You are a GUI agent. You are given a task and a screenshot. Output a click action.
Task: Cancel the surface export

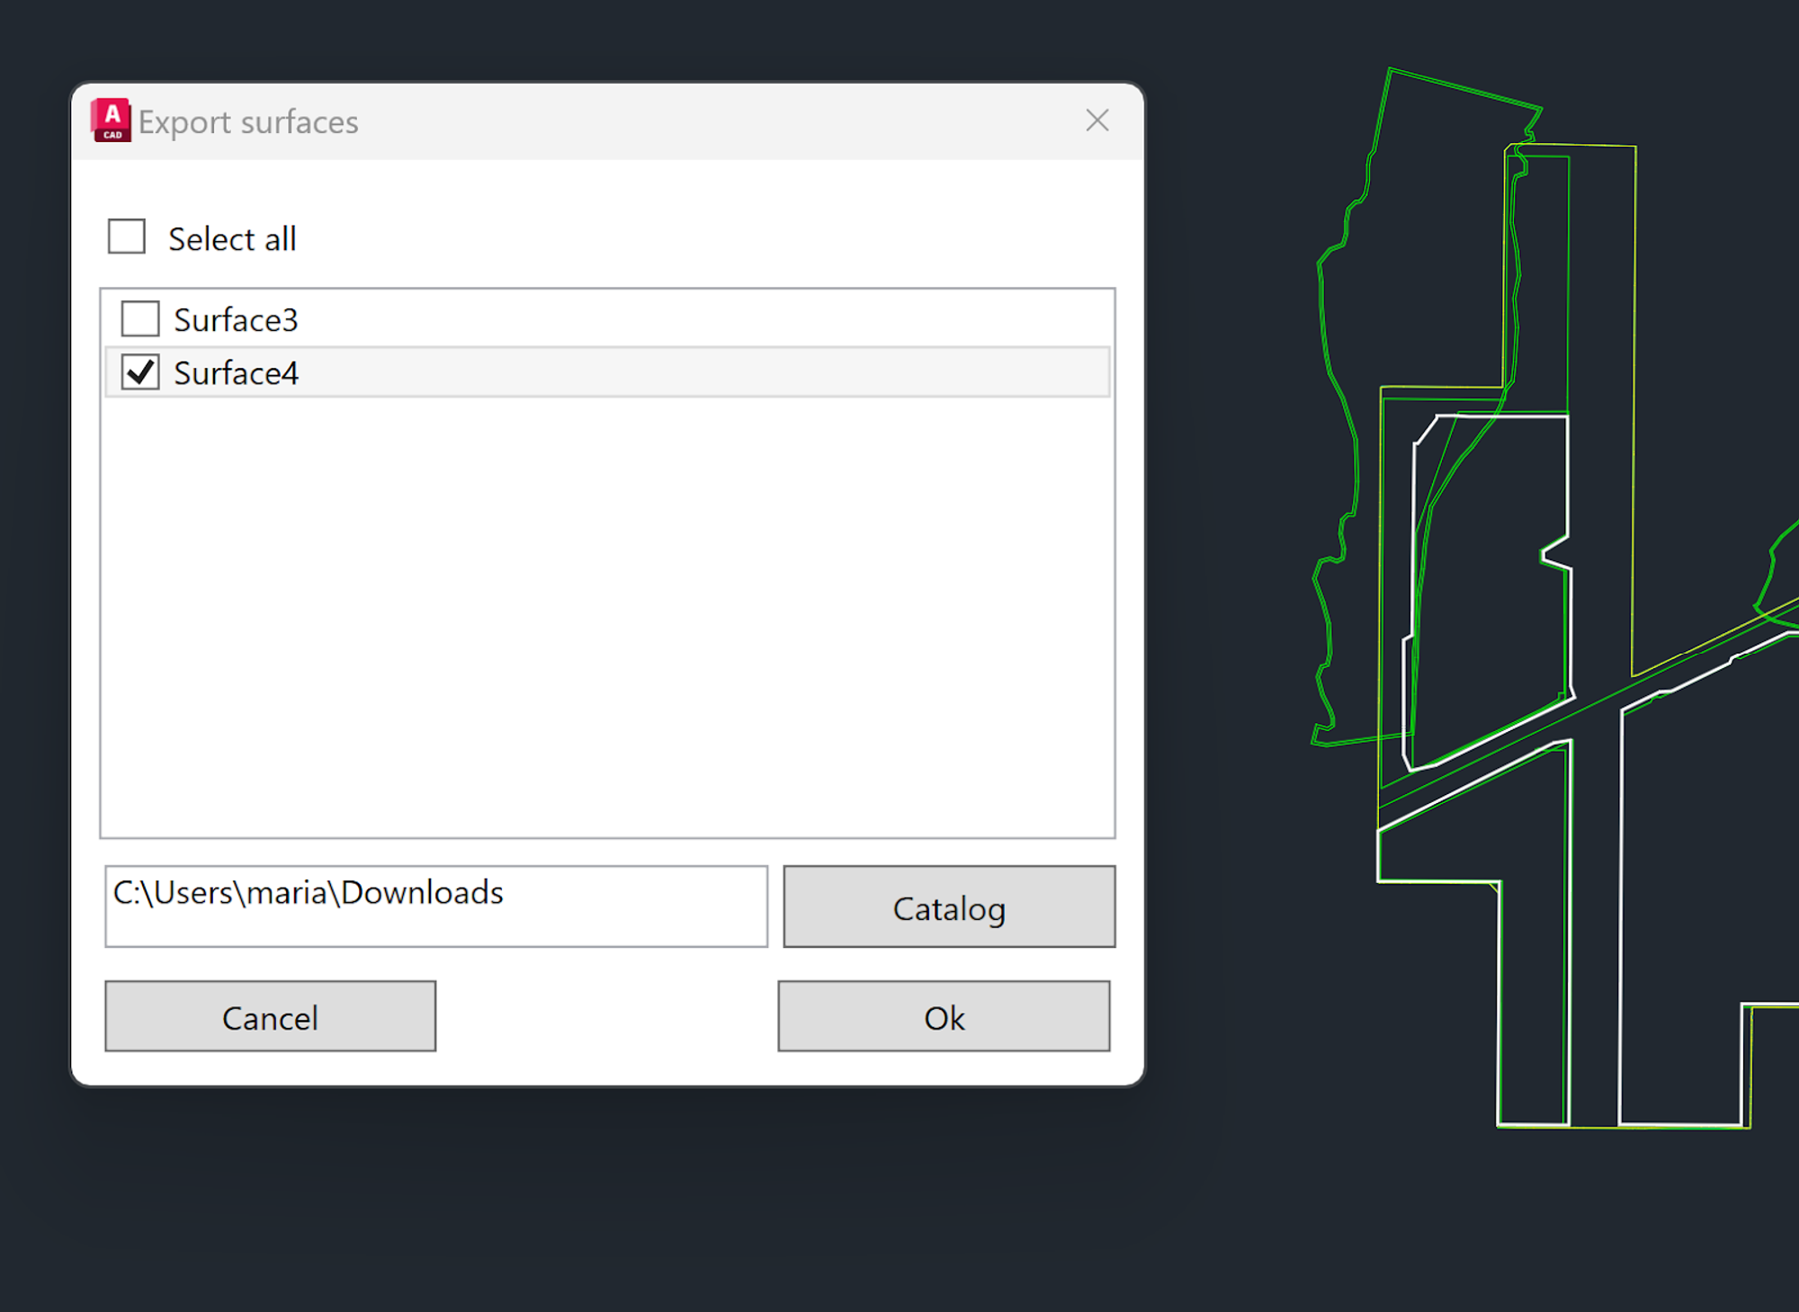(x=269, y=1017)
